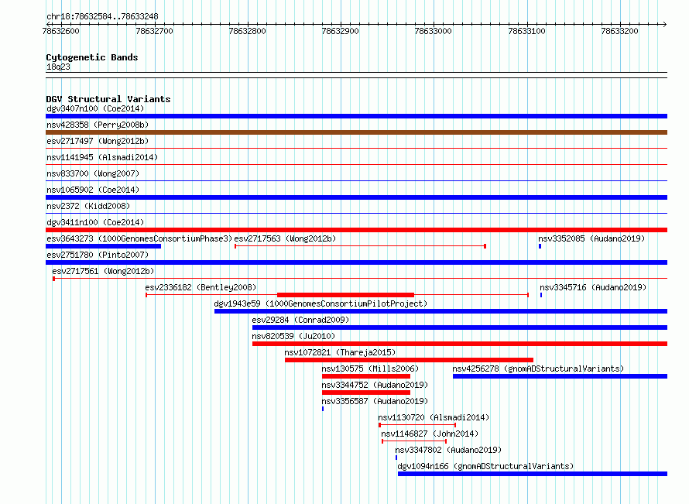Viewport: 689px width, 504px height.
Task: Click ruler position 78633100
Action: pos(526,31)
